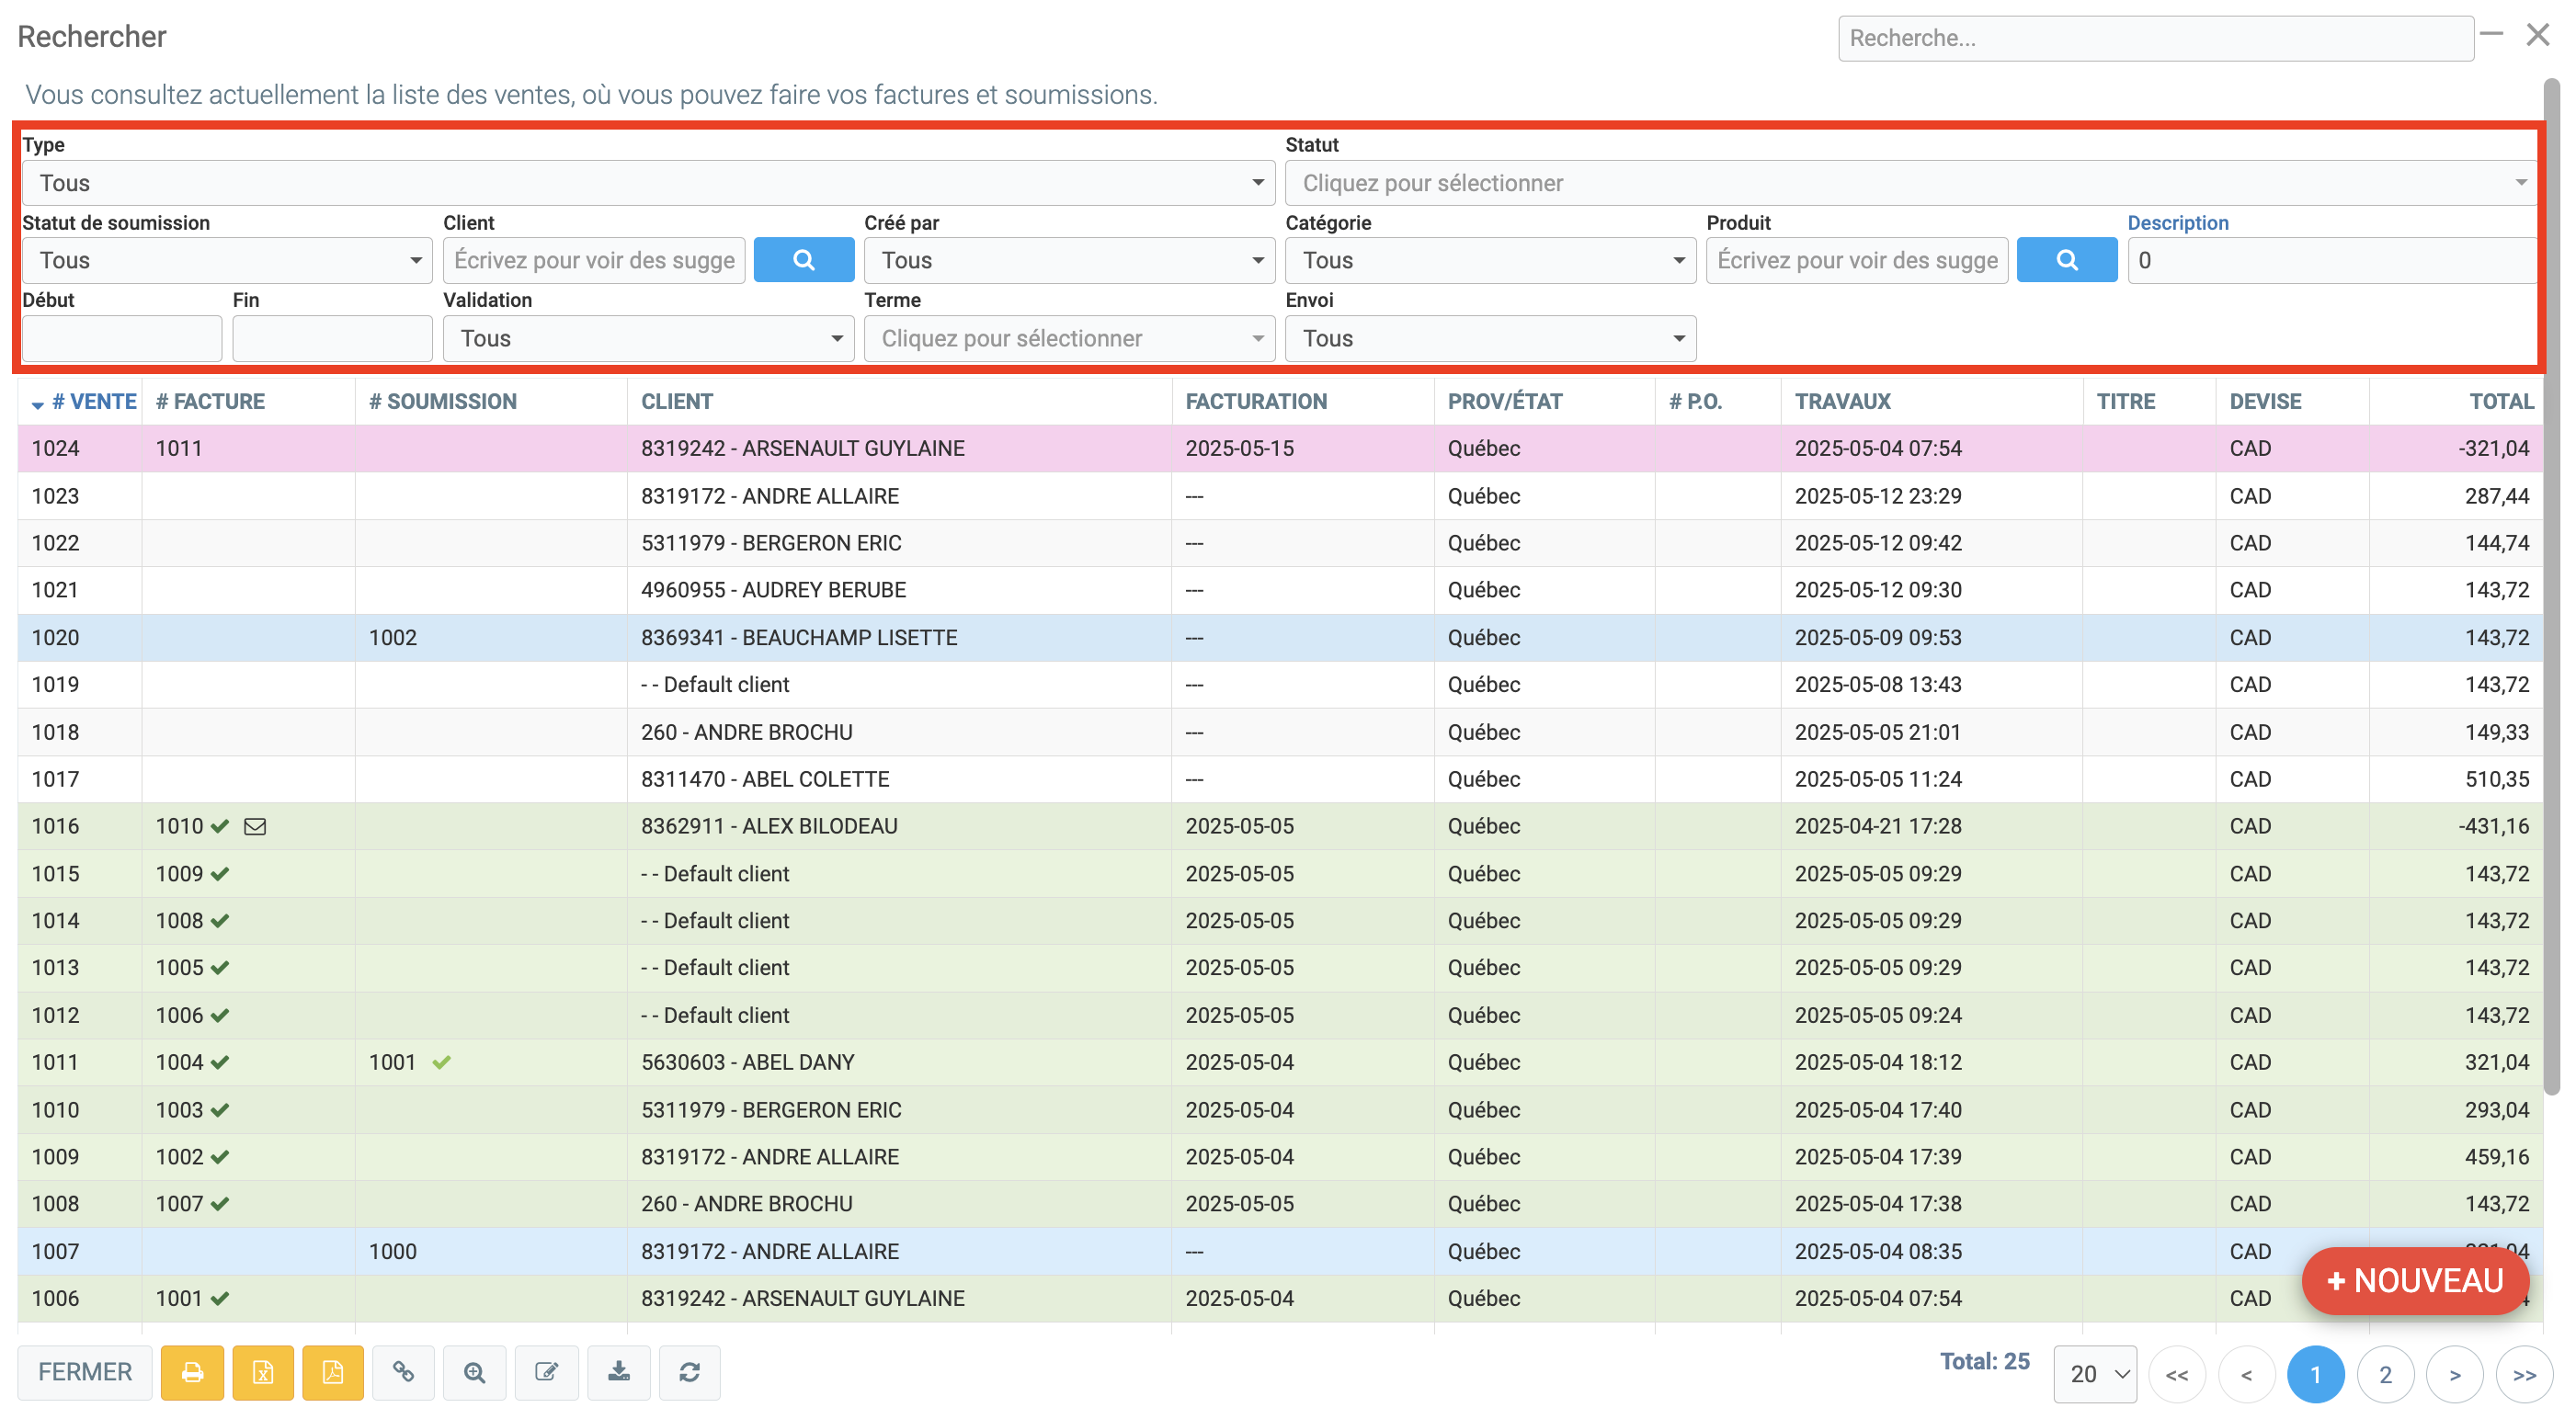Sort by # VENTE column header
Viewport: 2576px width, 1419px height.
coord(93,401)
